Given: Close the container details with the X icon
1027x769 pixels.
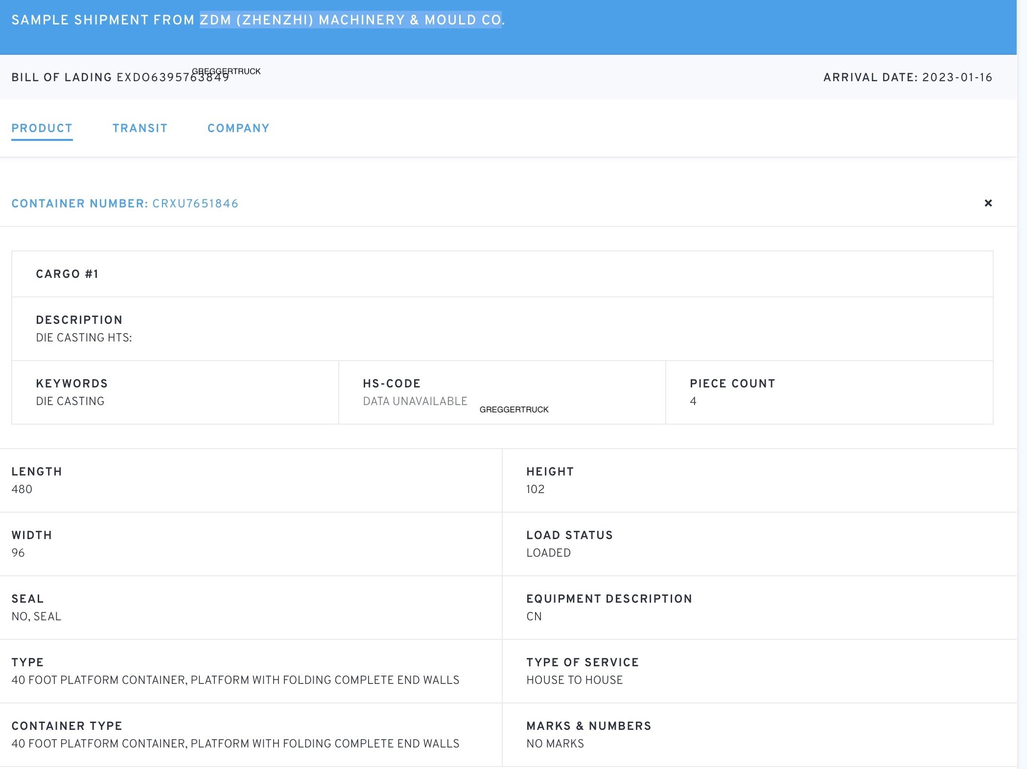Looking at the screenshot, I should 988,203.
